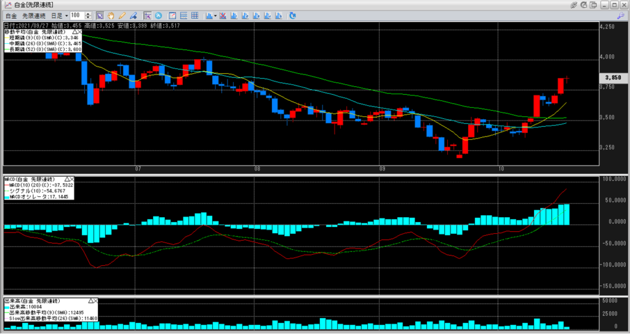The image size is (630, 334).
Task: Collapse the moving average legend with triangle
Action: tap(76, 30)
